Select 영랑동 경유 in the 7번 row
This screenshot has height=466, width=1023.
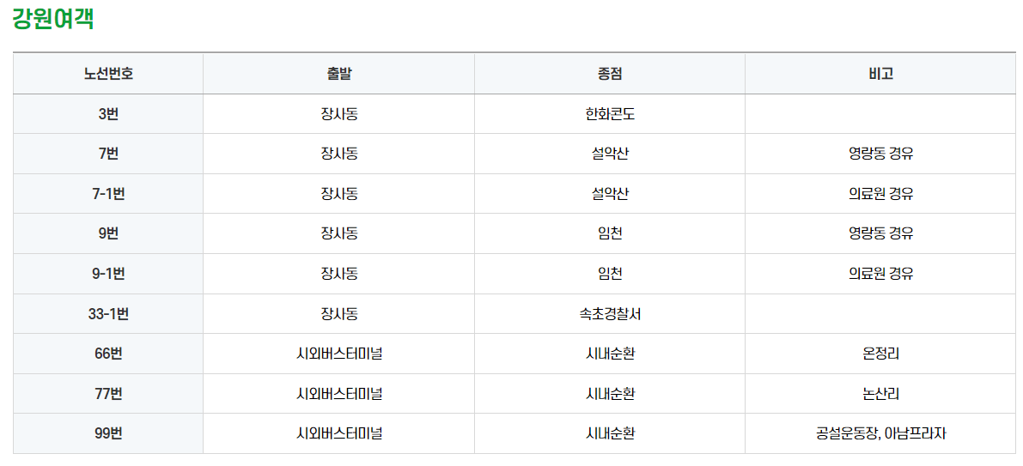pos(880,154)
